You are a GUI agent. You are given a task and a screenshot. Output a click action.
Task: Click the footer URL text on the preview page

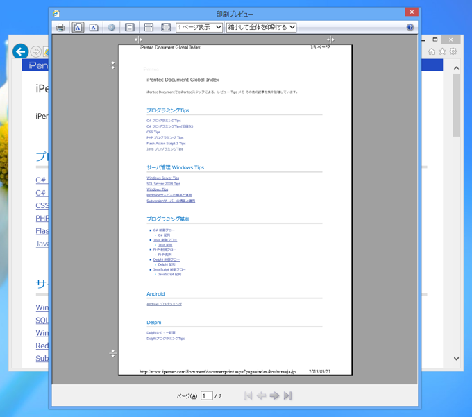tap(217, 372)
